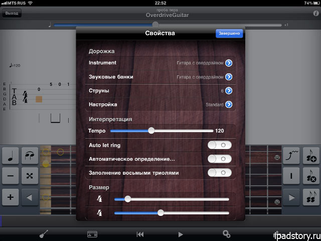Tap the Завершено button
Image resolution: width=321 pixels, height=241 pixels.
tap(229, 33)
